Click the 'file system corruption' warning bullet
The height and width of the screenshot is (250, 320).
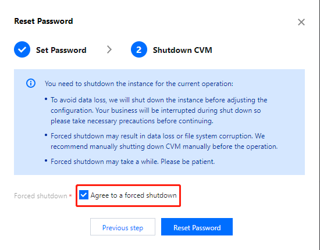point(164,141)
